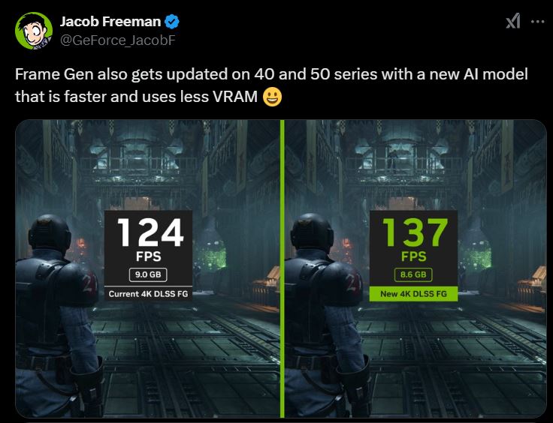This screenshot has height=423, width=553.
Task: Open the three-dot more options menu
Action: click(x=536, y=21)
